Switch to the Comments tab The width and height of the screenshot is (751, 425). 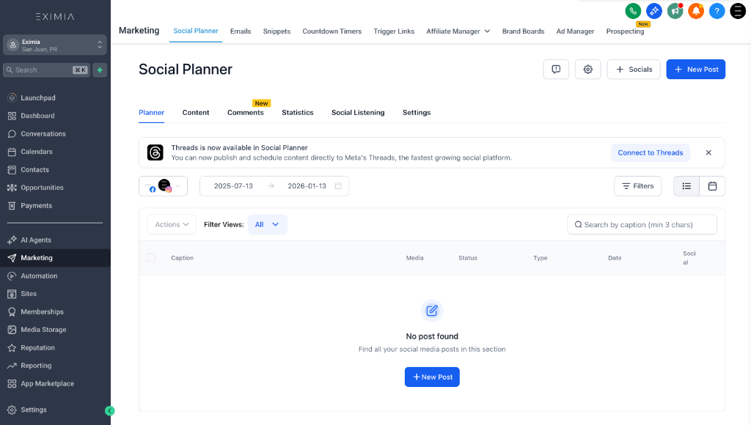[x=246, y=113]
